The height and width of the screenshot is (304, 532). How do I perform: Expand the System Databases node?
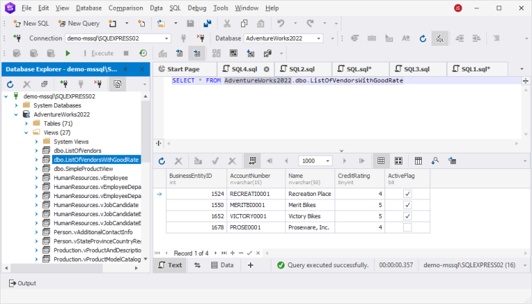pos(16,105)
